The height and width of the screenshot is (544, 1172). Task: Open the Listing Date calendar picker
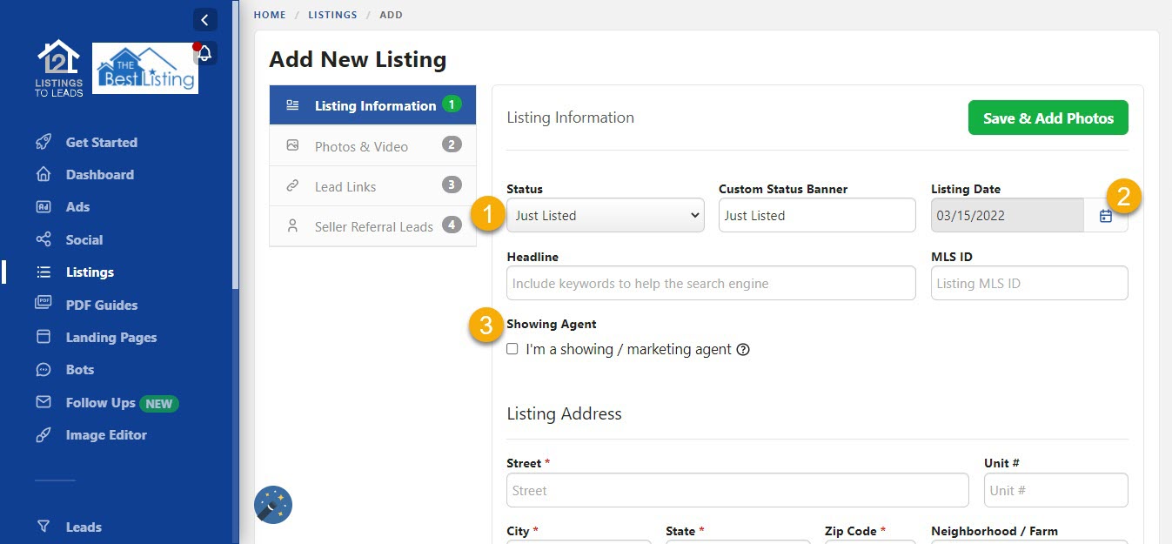point(1106,215)
